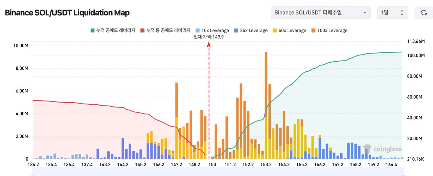Toggle the 50x Leverage legend item
433x176 pixels.
(289, 30)
